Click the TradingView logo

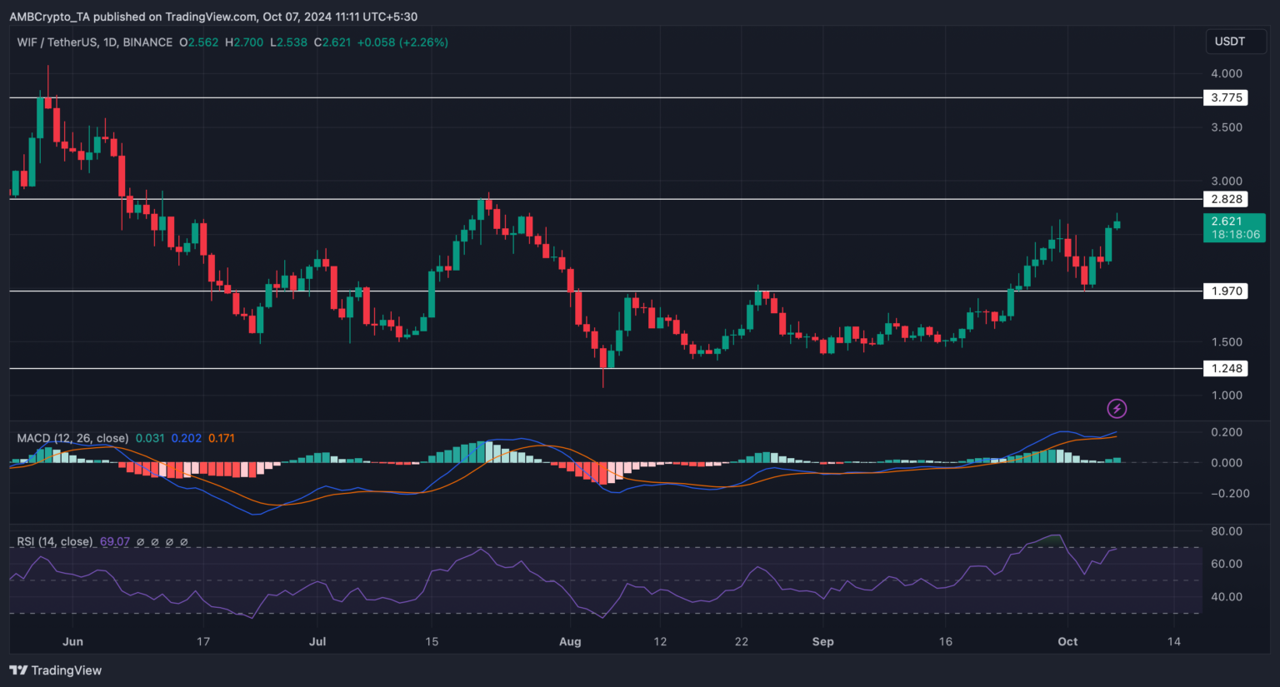click(56, 670)
